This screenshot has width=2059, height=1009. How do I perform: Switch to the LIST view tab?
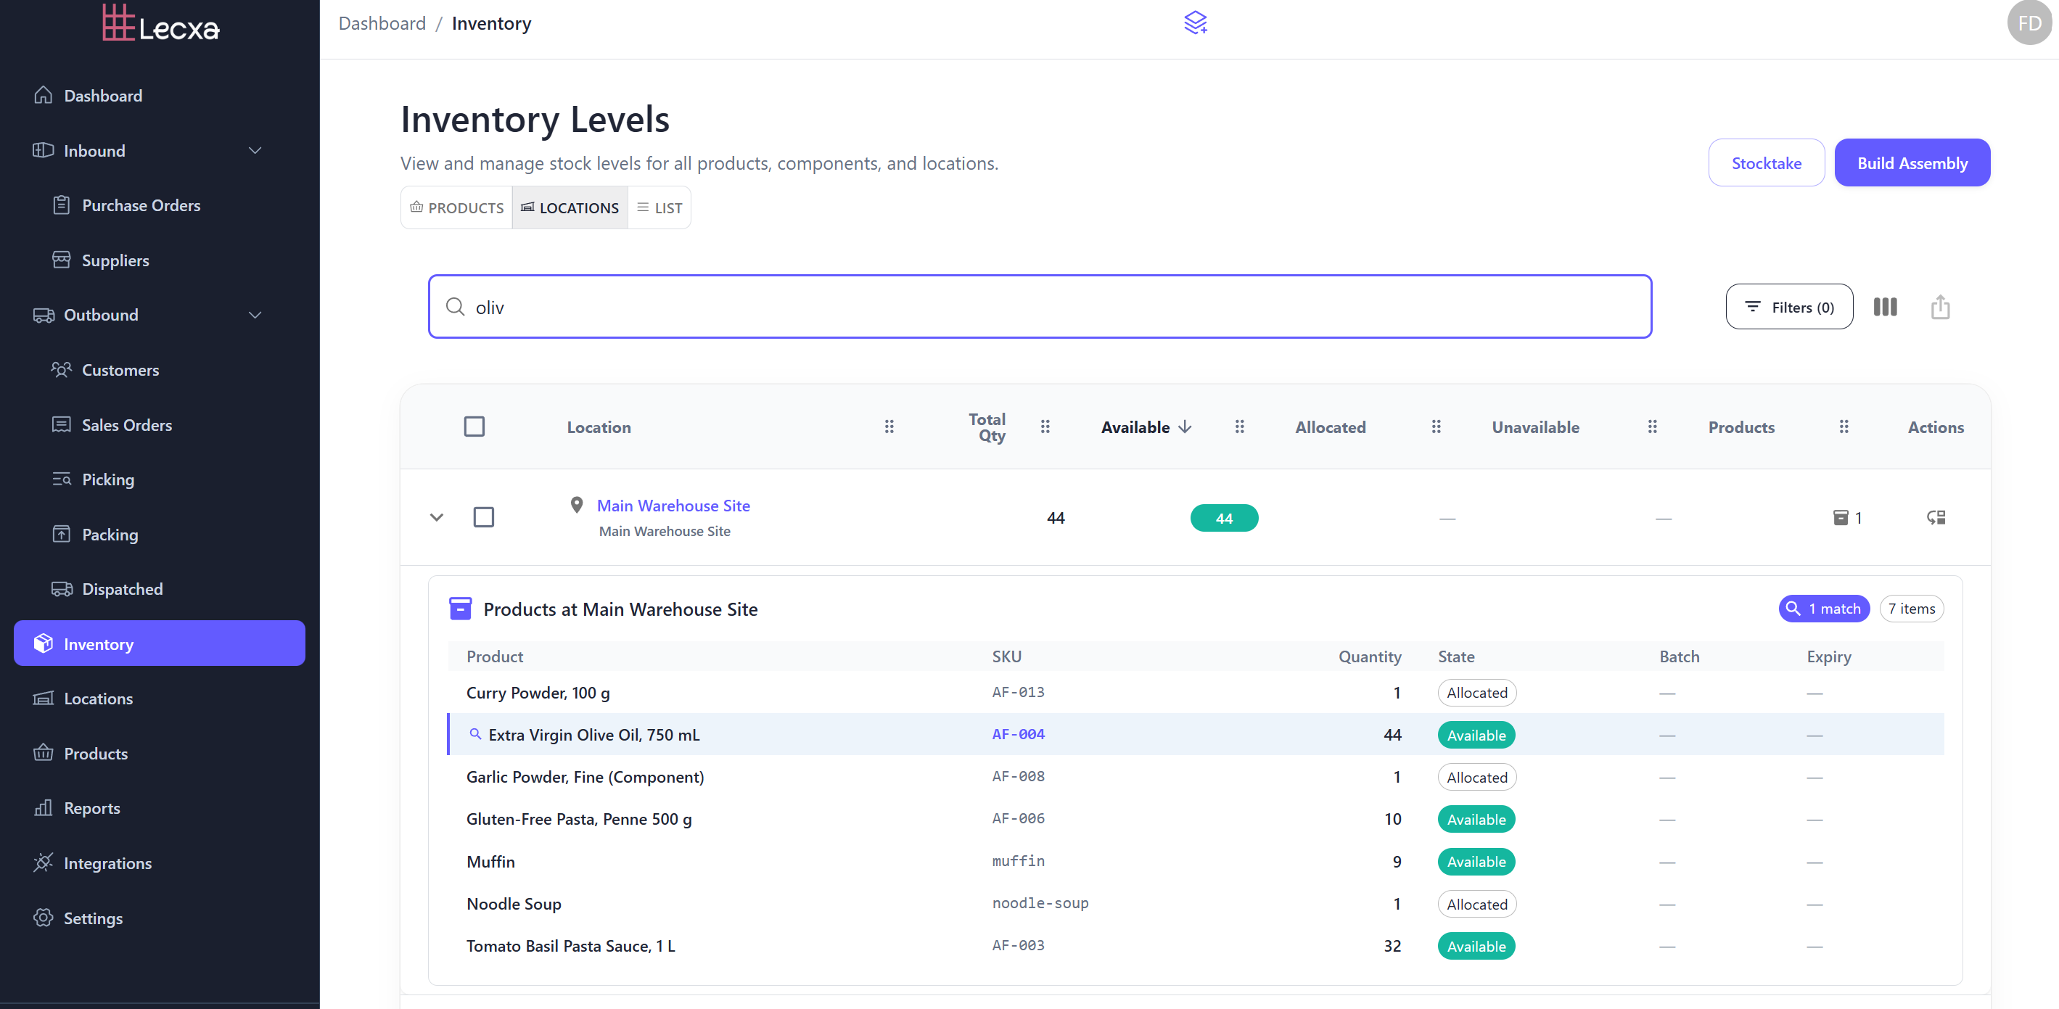[x=659, y=207]
